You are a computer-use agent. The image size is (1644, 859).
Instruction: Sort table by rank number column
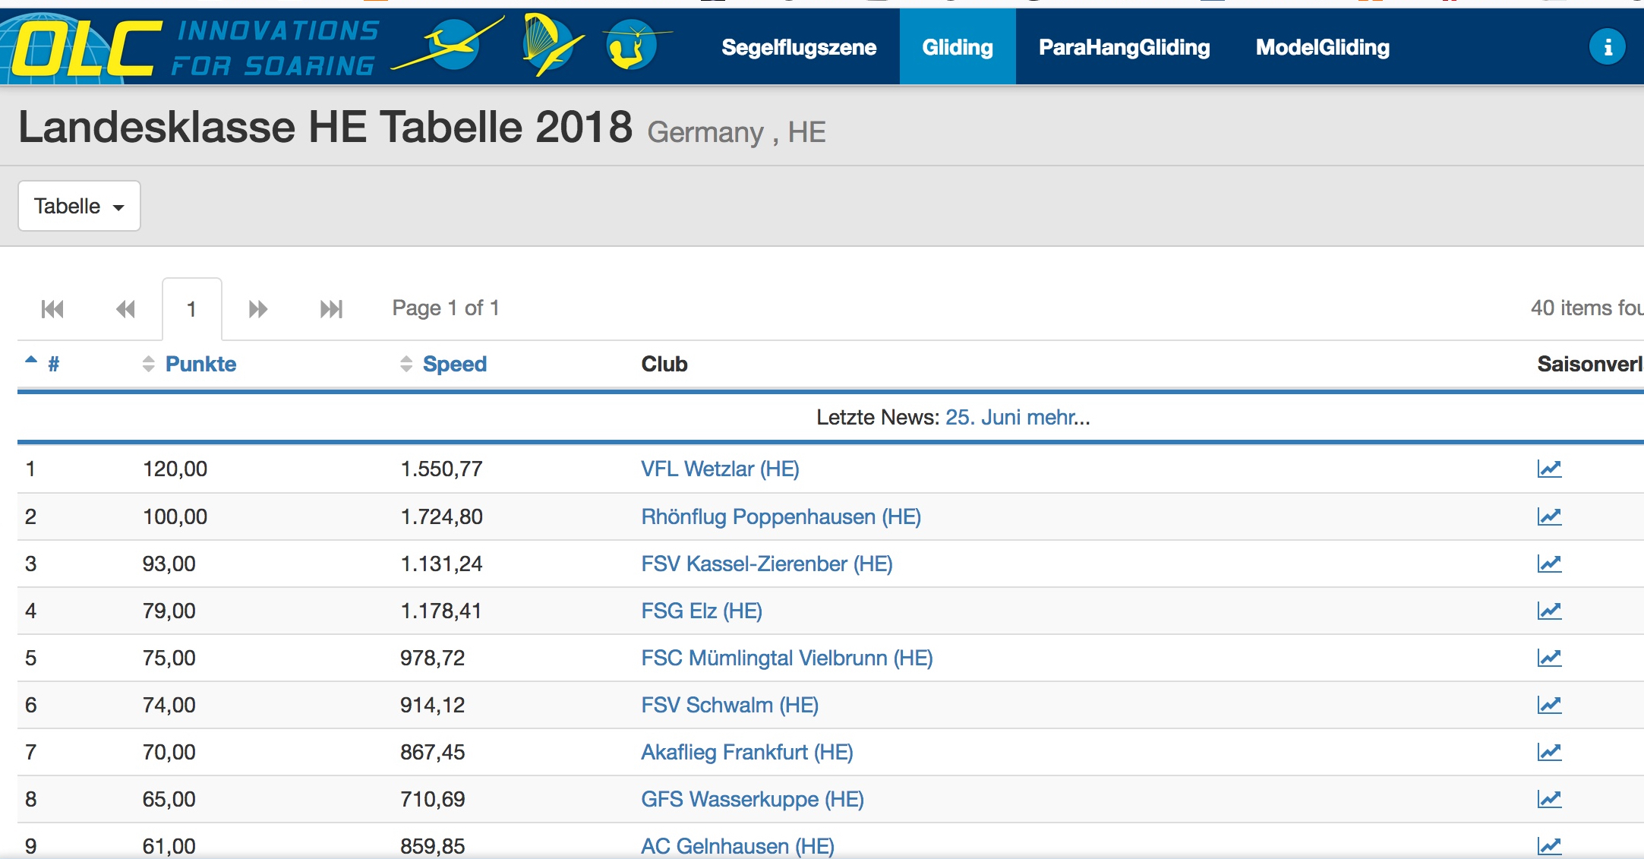[43, 364]
